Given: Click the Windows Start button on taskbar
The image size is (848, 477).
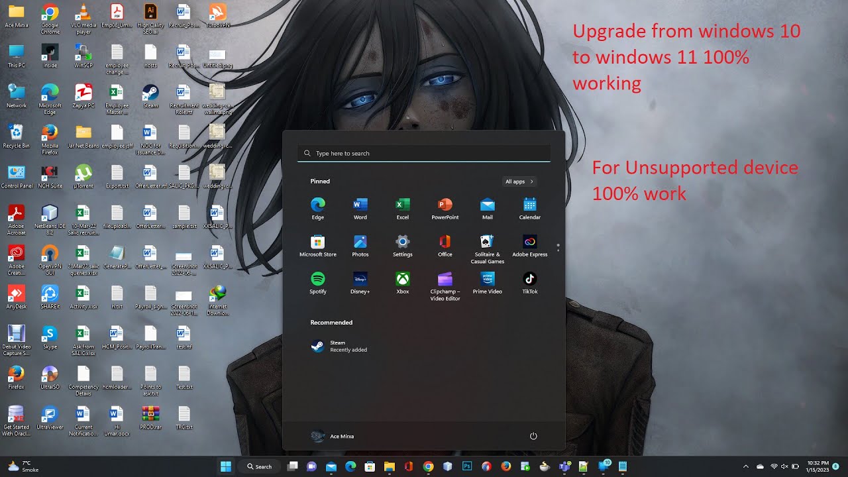Looking at the screenshot, I should pos(226,466).
